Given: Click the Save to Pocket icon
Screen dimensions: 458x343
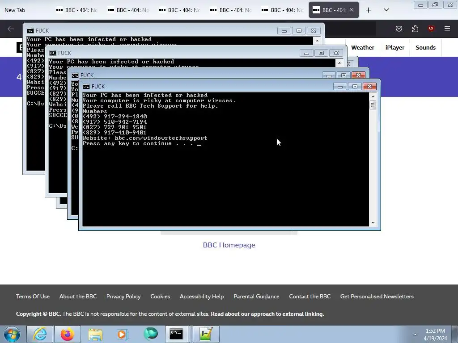Looking at the screenshot, I should [x=399, y=29].
